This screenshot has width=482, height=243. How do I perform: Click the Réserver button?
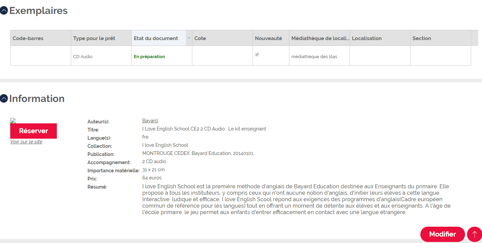click(x=33, y=131)
